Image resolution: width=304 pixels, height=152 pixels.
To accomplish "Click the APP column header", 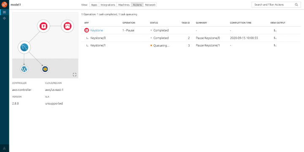I will tap(86, 23).
